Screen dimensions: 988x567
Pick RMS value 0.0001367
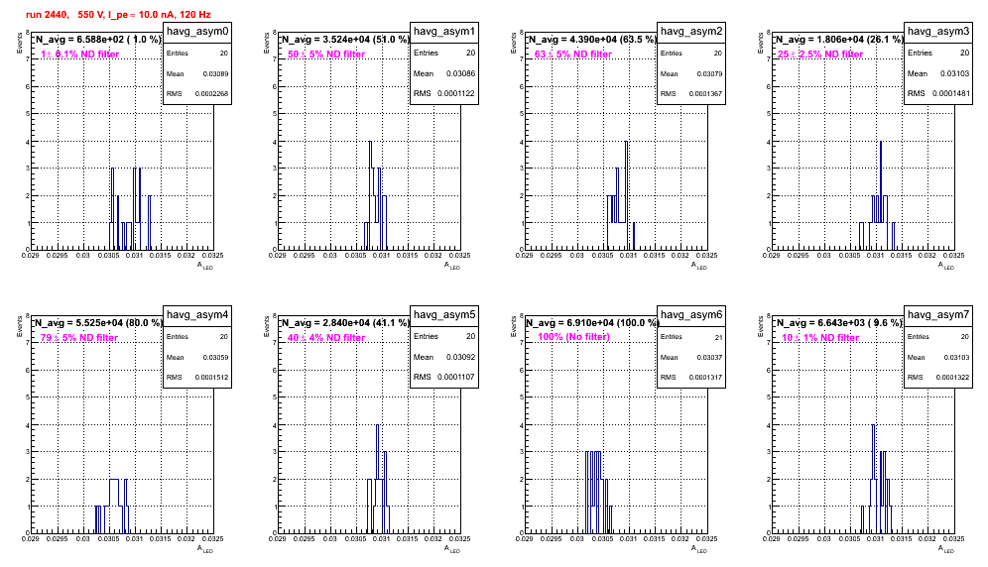(x=705, y=94)
